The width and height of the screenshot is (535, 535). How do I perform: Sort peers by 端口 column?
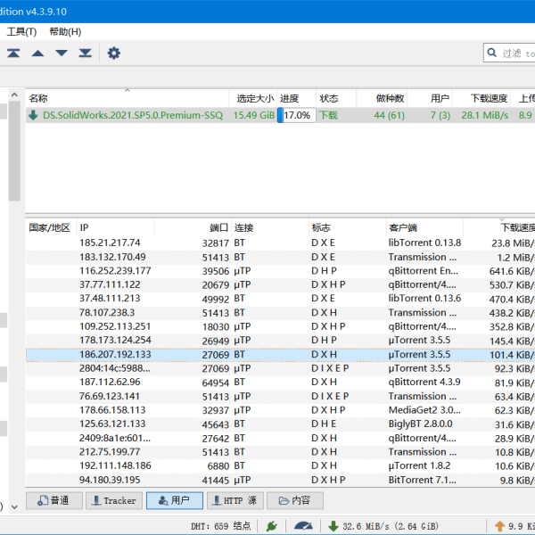point(193,227)
